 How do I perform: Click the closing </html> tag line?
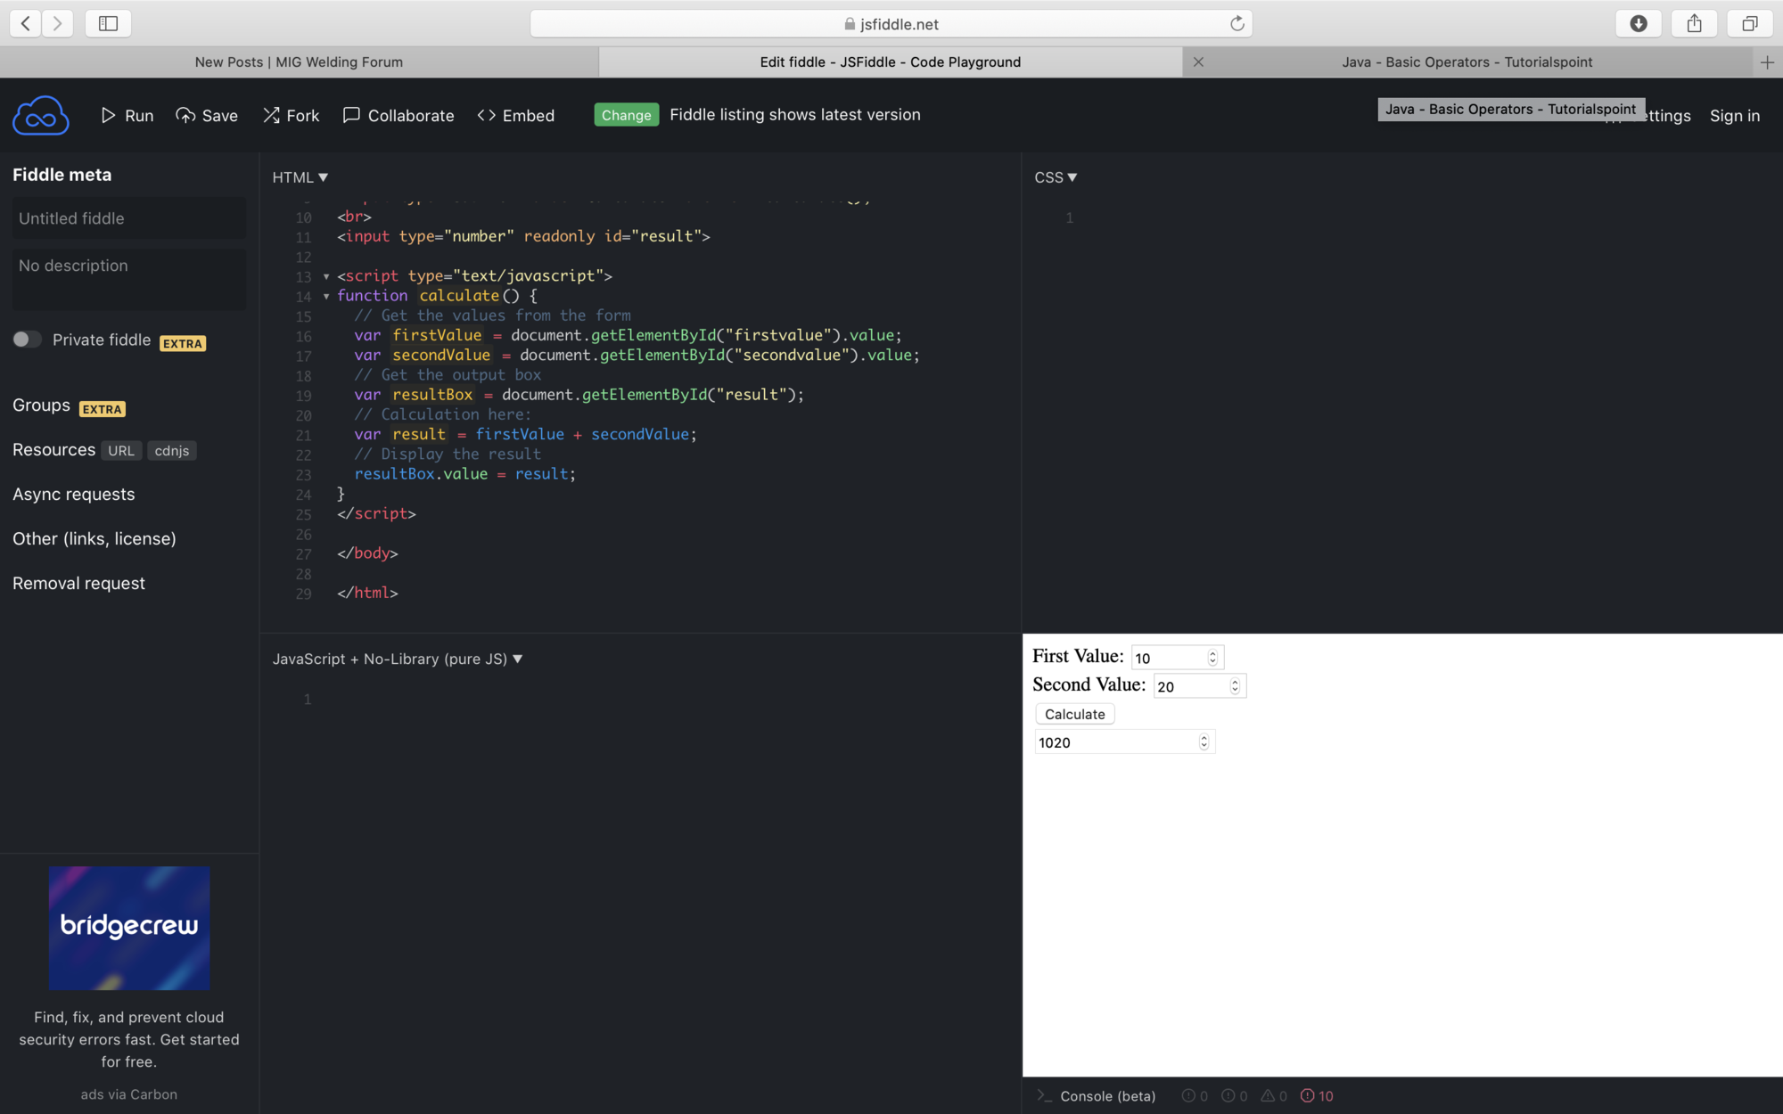[x=367, y=593]
